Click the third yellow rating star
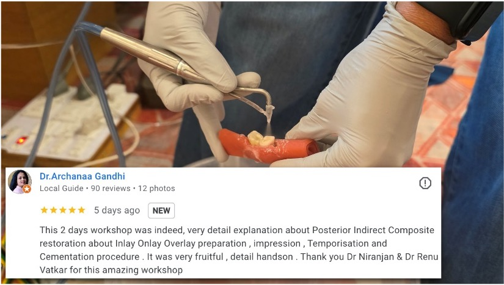The height and width of the screenshot is (285, 504). pos(63,210)
